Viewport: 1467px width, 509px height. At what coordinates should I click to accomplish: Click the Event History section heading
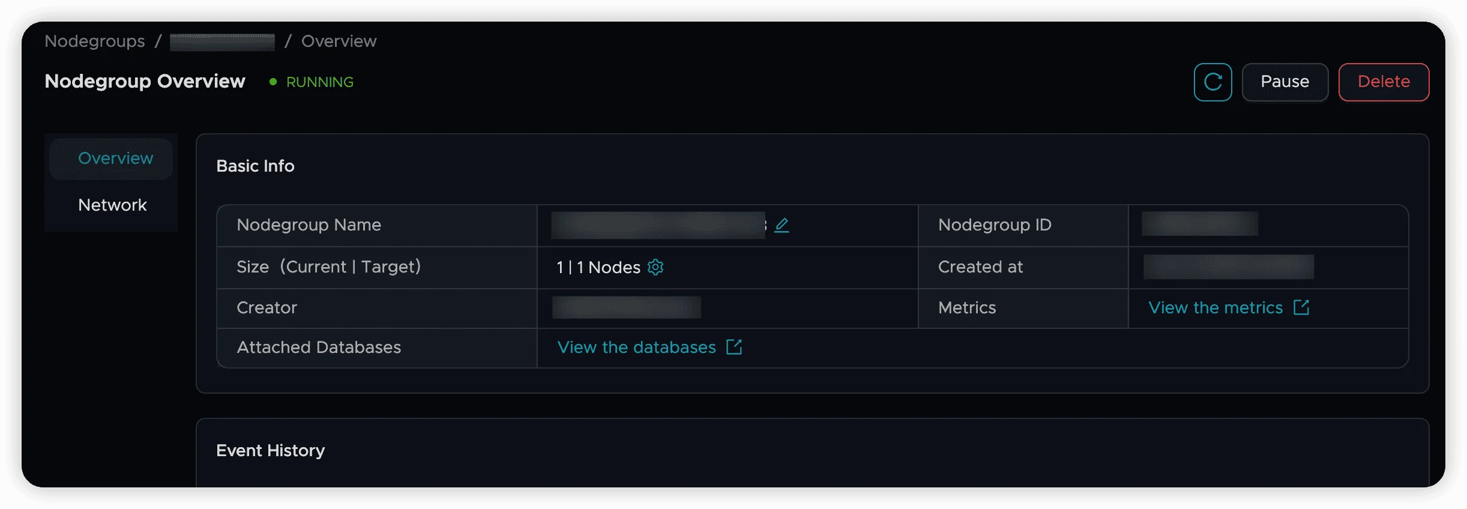pyautogui.click(x=270, y=451)
